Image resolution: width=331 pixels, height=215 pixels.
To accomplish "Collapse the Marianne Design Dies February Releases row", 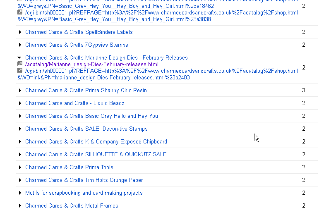I will pos(19,58).
